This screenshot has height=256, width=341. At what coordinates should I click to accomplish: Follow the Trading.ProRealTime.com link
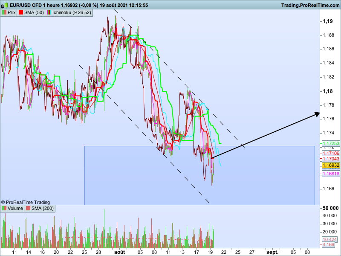coord(310,5)
